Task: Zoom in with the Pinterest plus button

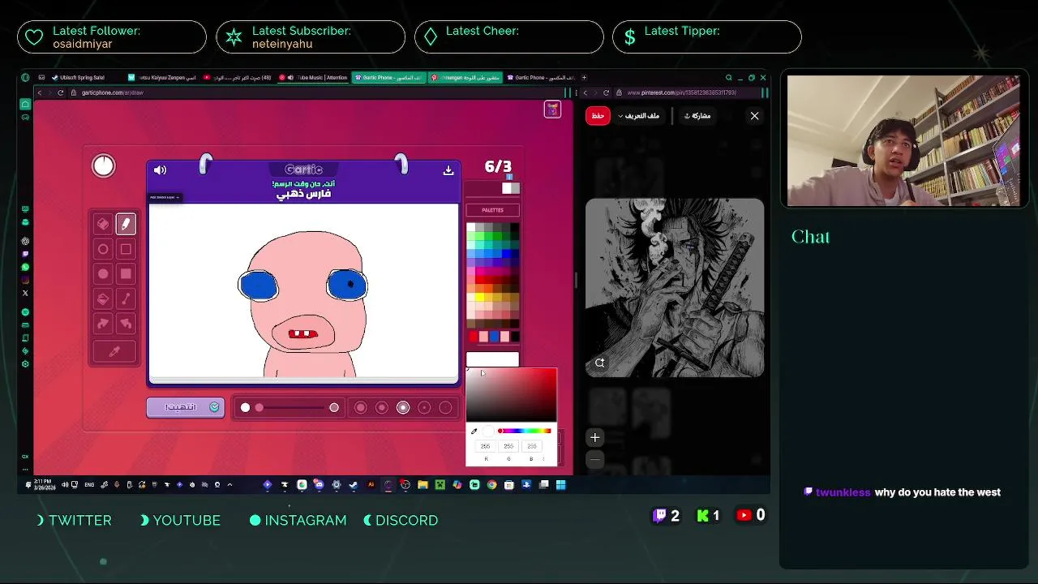Action: click(x=594, y=438)
